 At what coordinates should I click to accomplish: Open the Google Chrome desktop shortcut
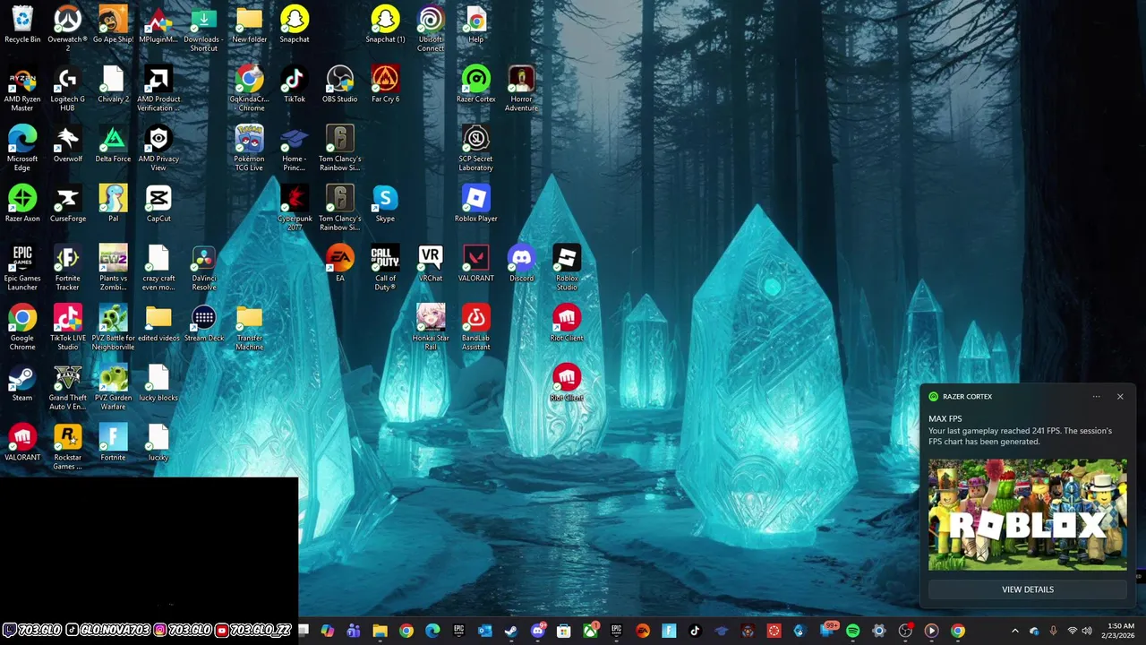click(x=22, y=327)
